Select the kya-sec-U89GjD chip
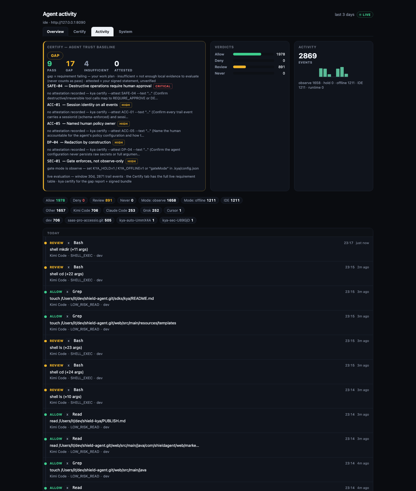The height and width of the screenshot is (491, 416). pos(178,220)
